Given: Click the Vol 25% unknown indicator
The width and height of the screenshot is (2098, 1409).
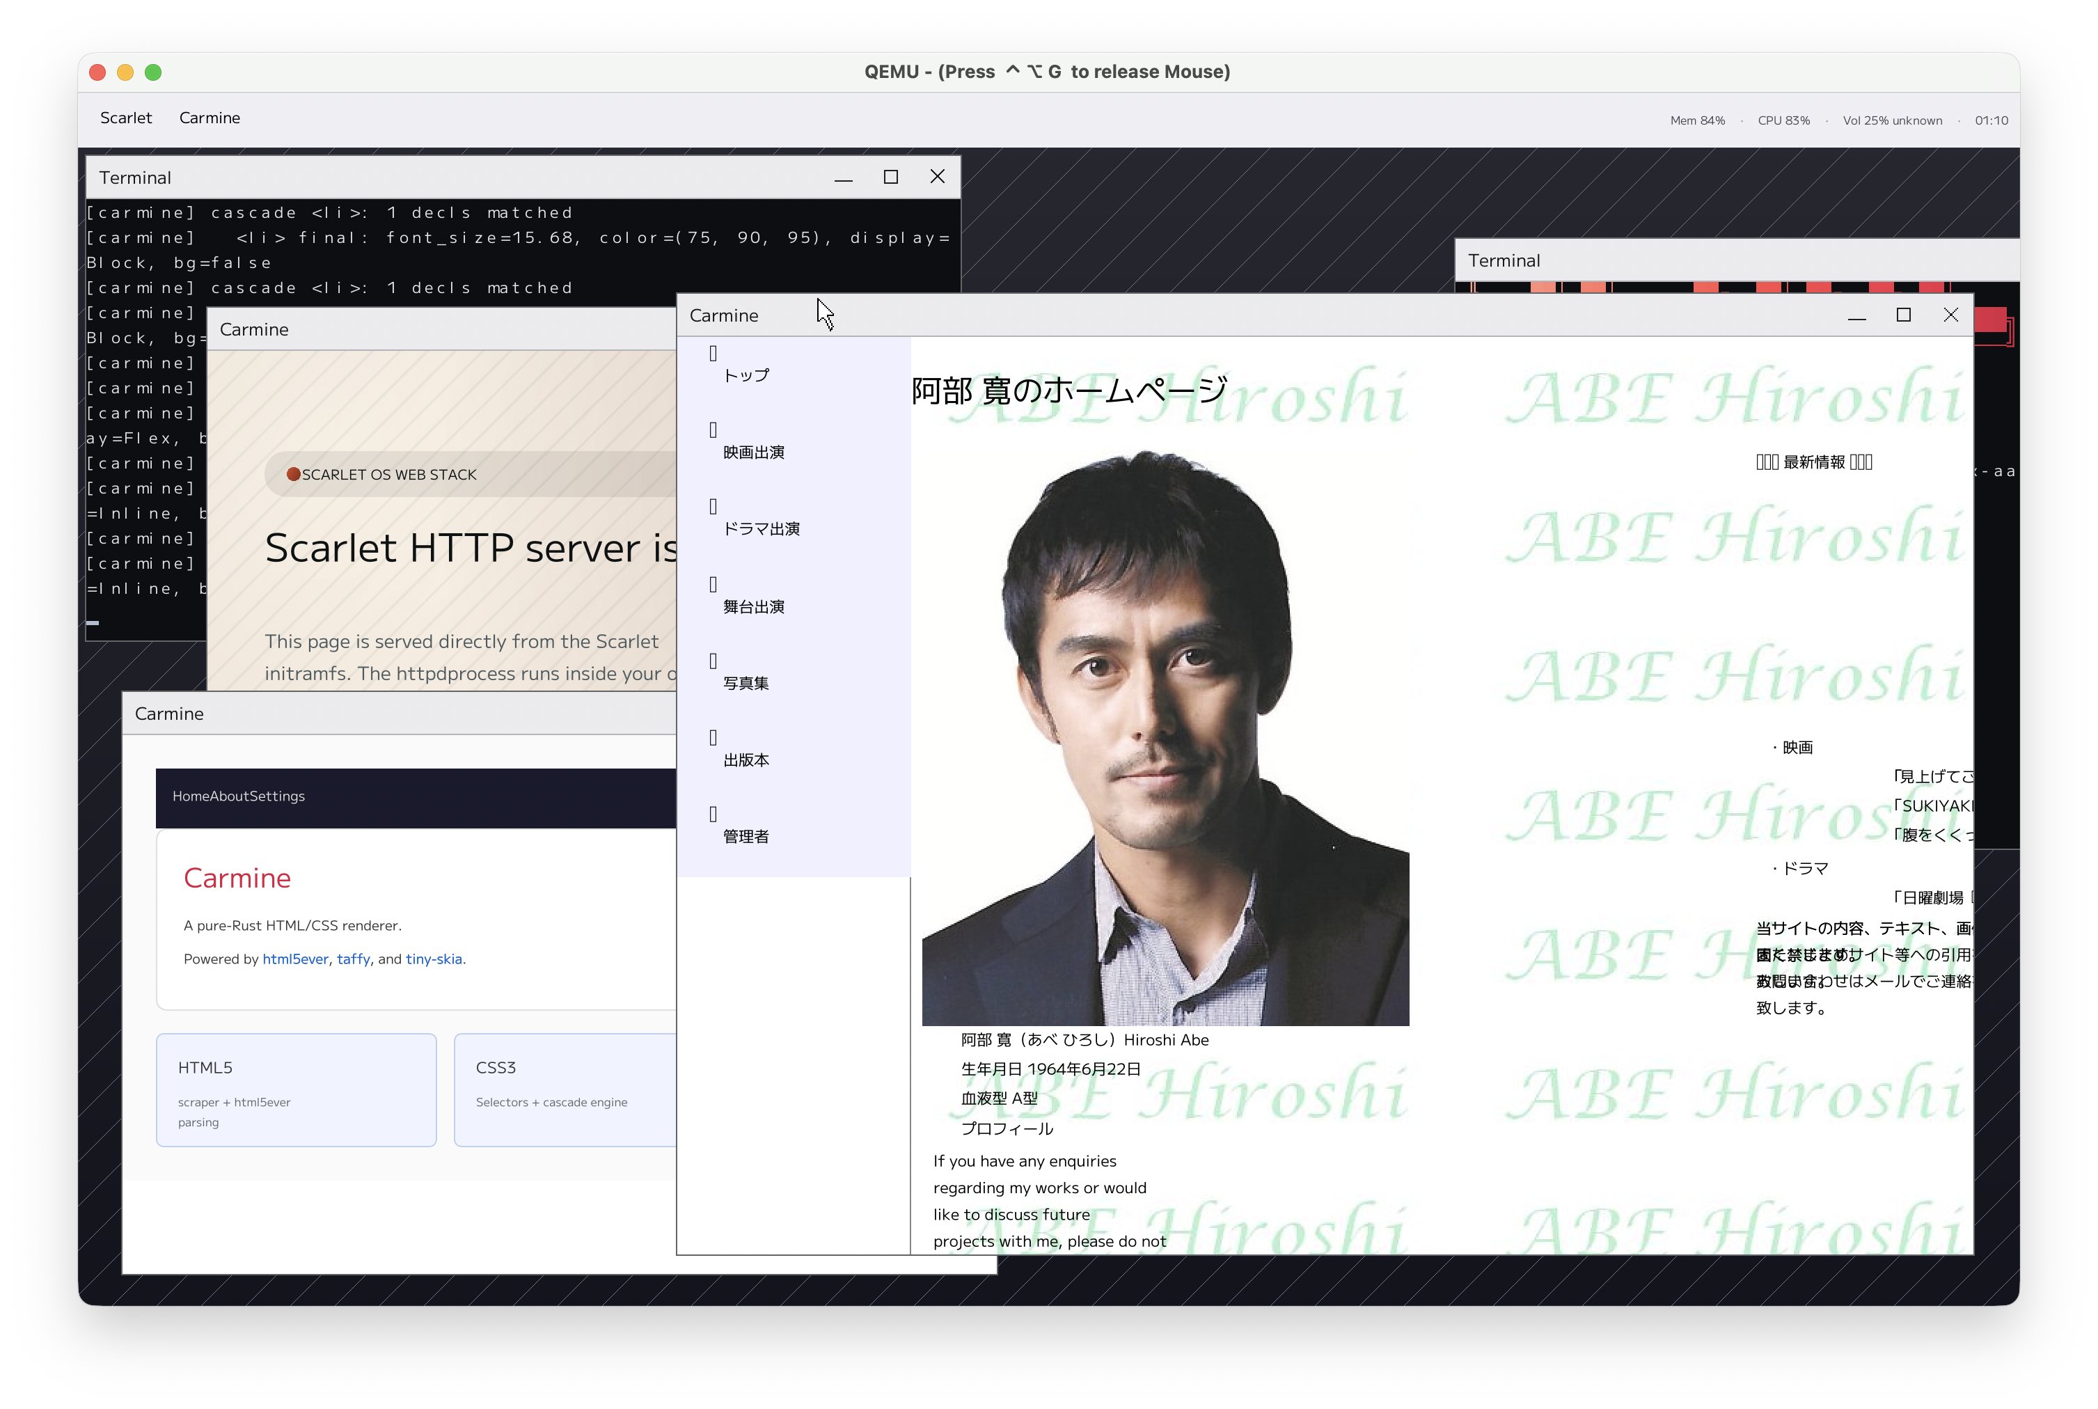Looking at the screenshot, I should pyautogui.click(x=1892, y=120).
